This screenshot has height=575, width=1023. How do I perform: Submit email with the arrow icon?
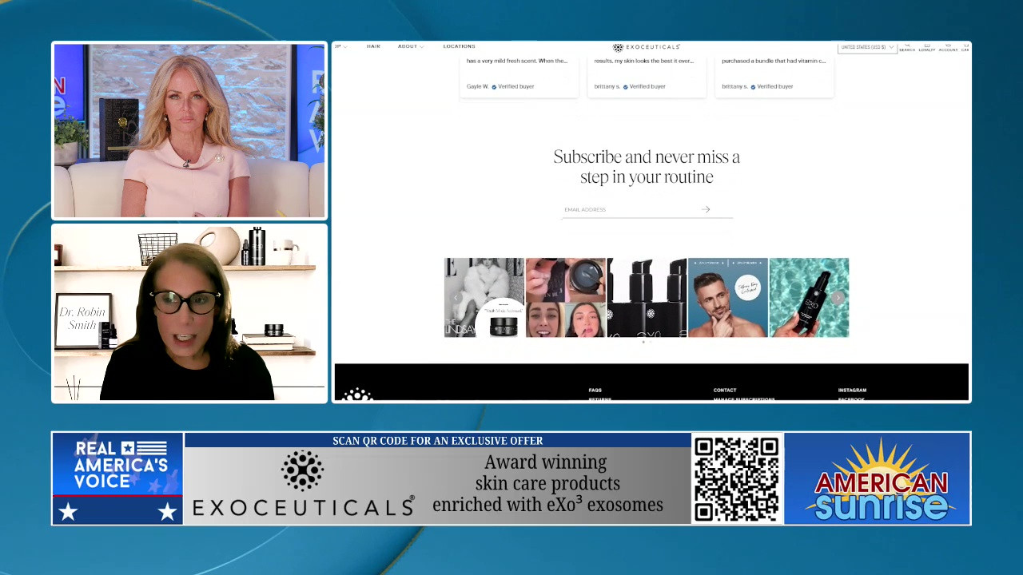pyautogui.click(x=706, y=209)
